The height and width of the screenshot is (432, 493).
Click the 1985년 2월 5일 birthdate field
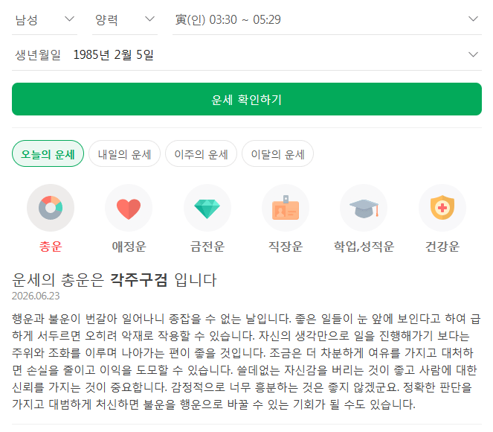(x=247, y=55)
